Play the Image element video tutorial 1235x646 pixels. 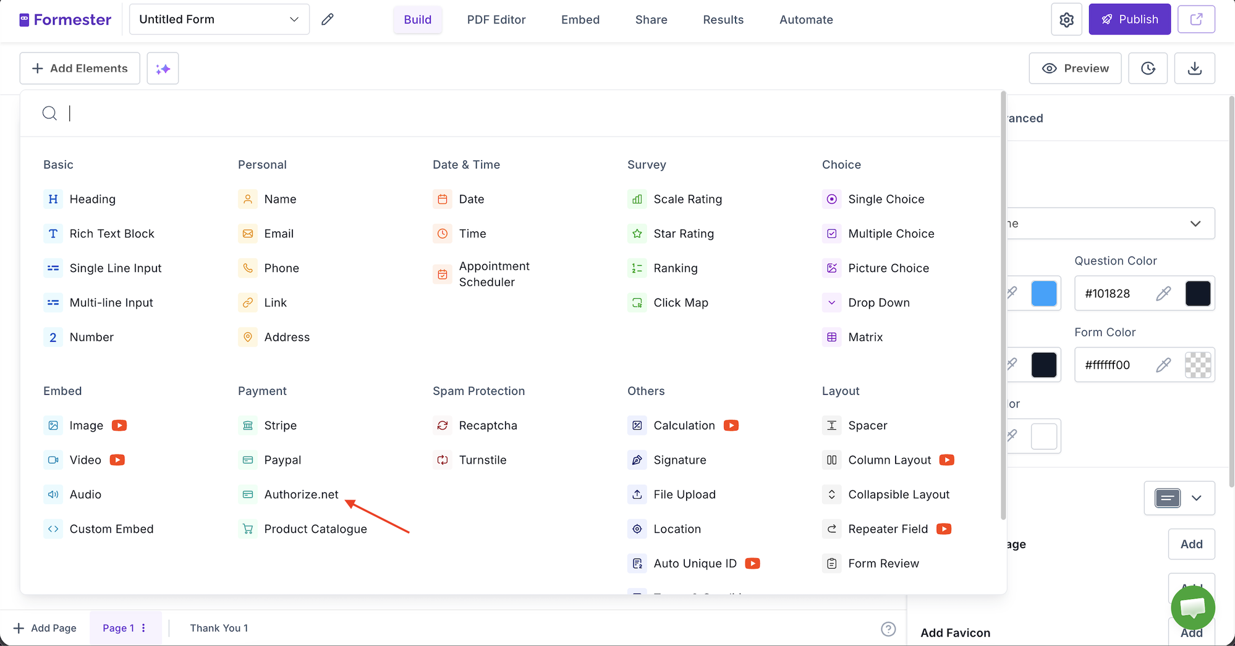point(119,425)
